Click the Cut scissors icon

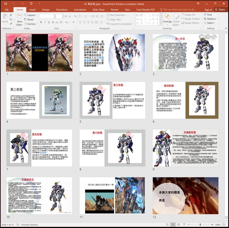coord(11,15)
